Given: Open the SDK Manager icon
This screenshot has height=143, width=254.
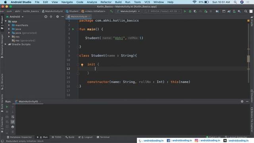Looking at the screenshot, I should click(x=239, y=11).
